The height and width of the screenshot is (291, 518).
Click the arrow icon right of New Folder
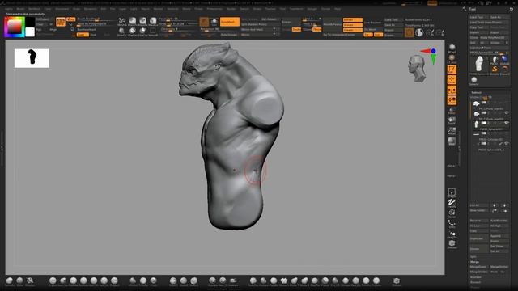pyautogui.click(x=495, y=210)
